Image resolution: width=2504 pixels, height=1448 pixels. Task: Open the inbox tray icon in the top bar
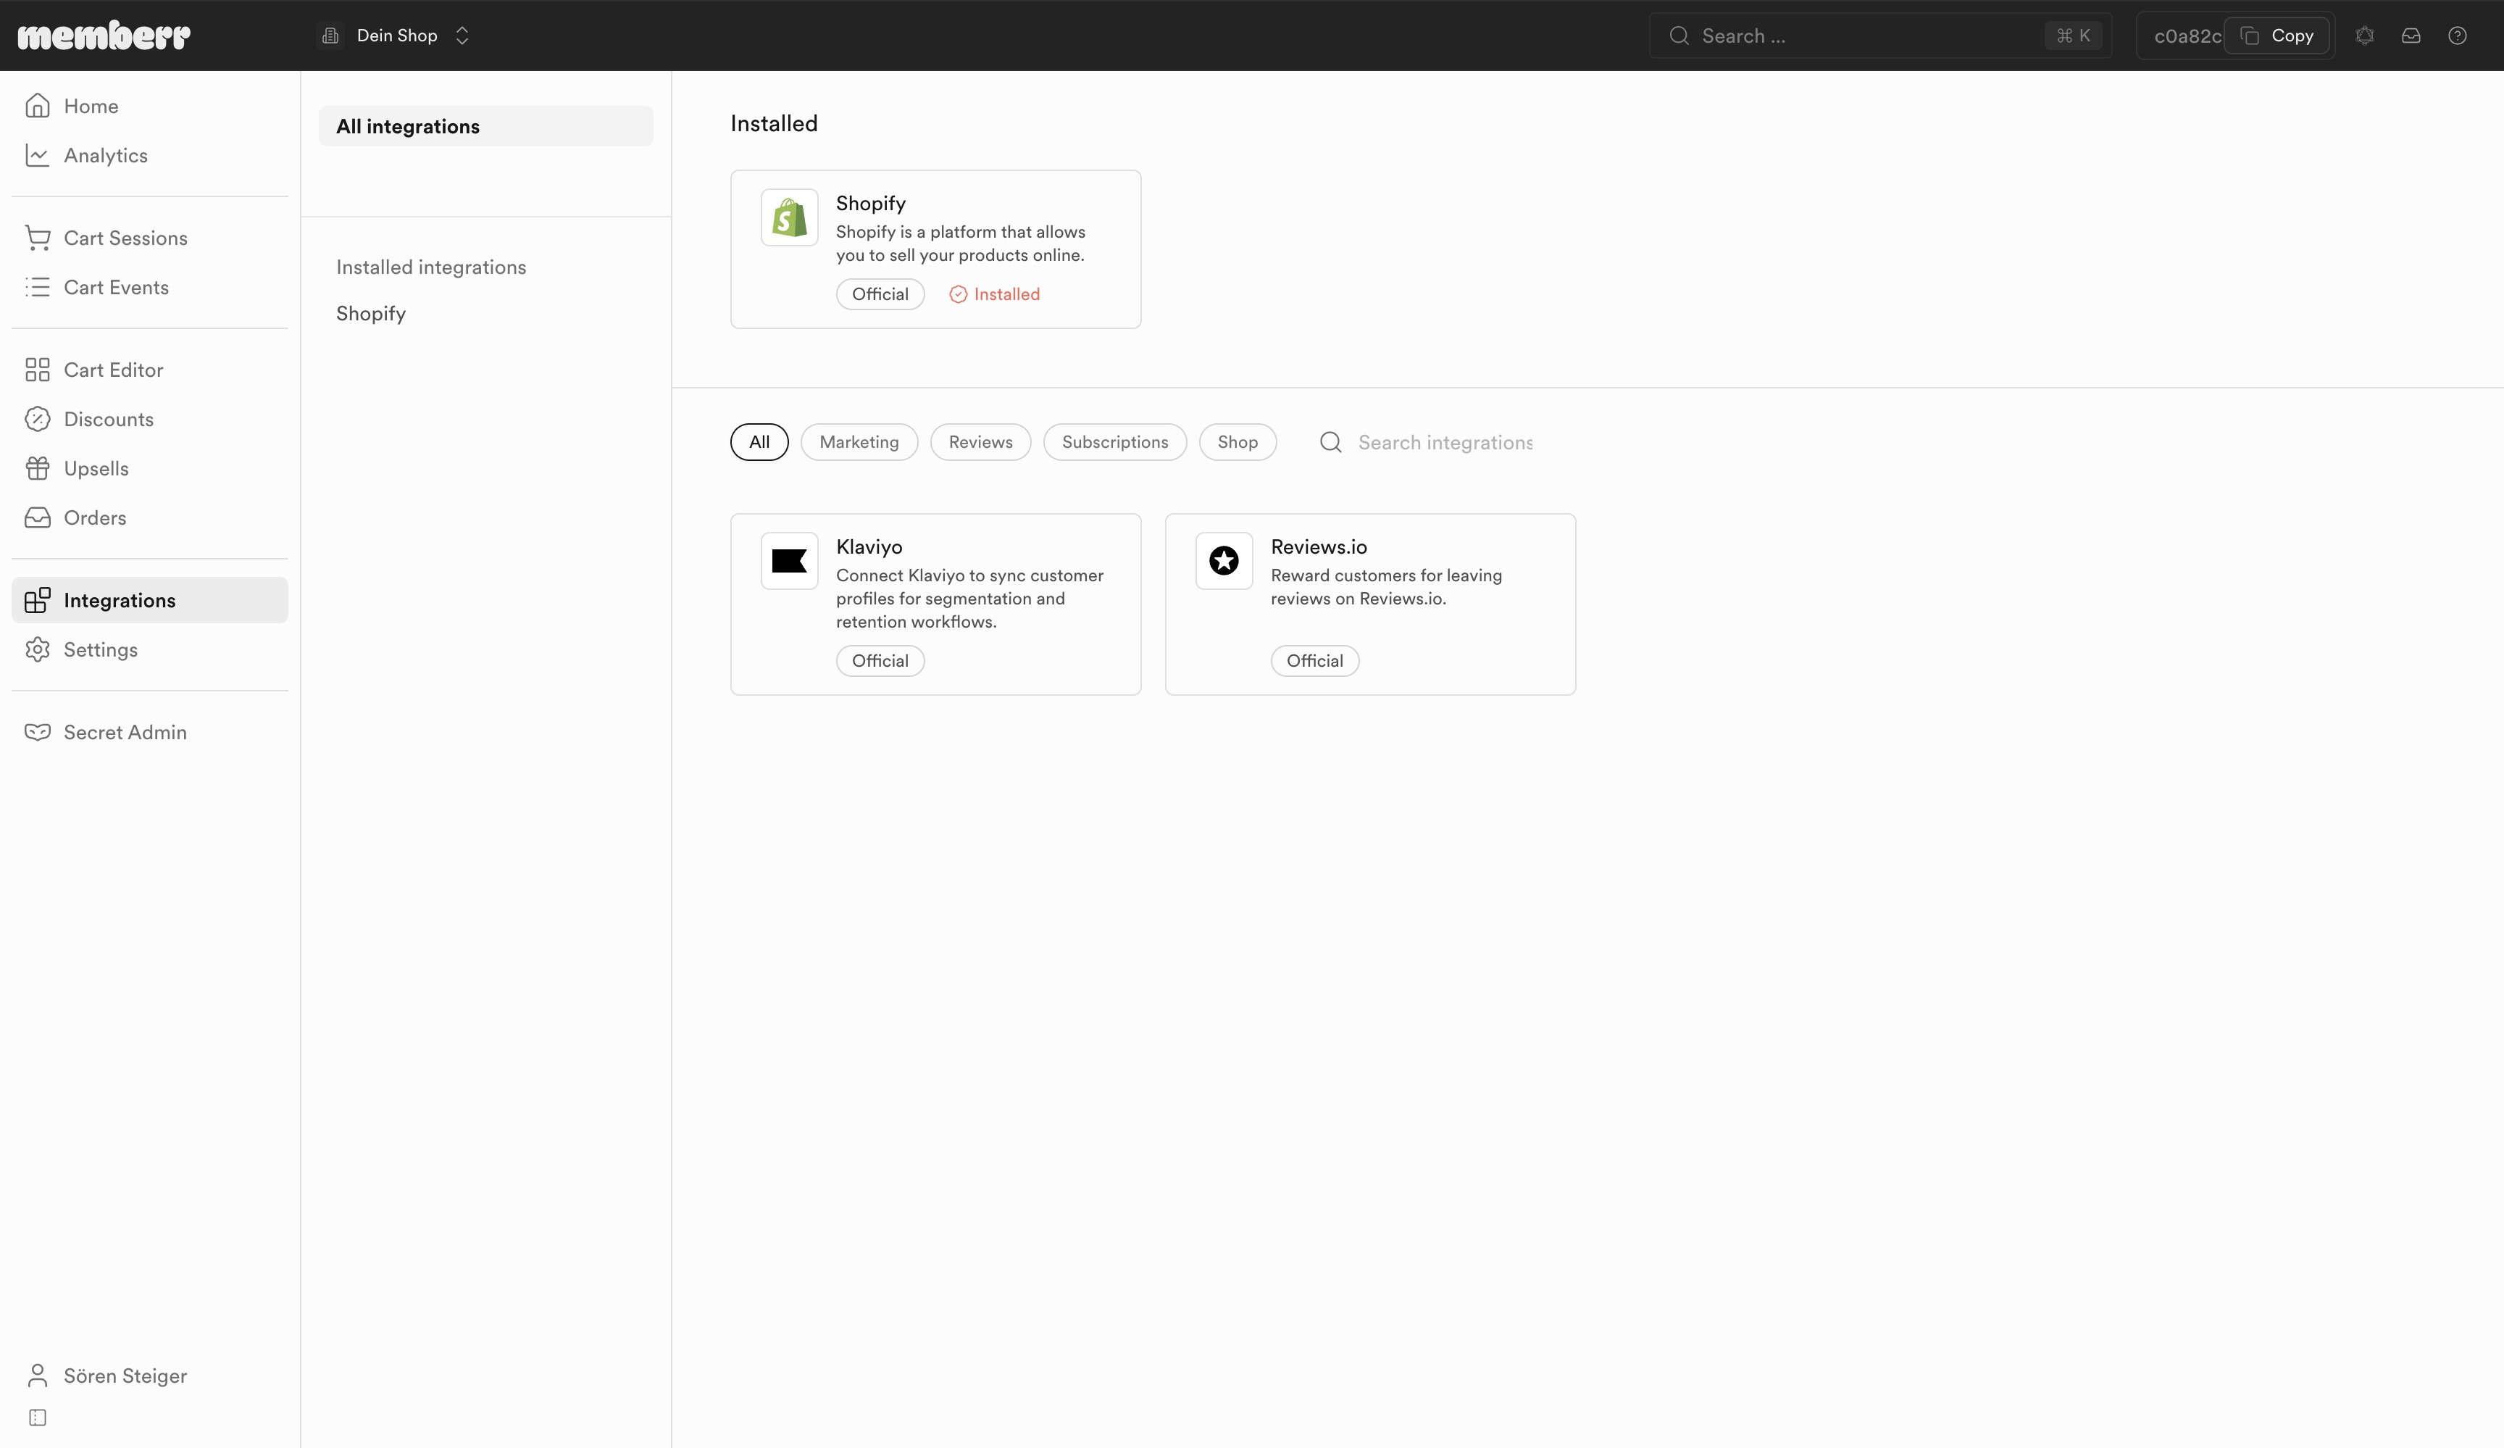[x=2411, y=36]
